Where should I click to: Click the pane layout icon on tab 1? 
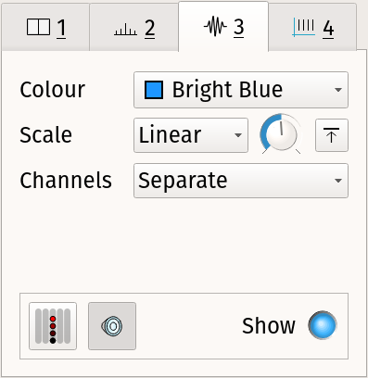pyautogui.click(x=38, y=27)
